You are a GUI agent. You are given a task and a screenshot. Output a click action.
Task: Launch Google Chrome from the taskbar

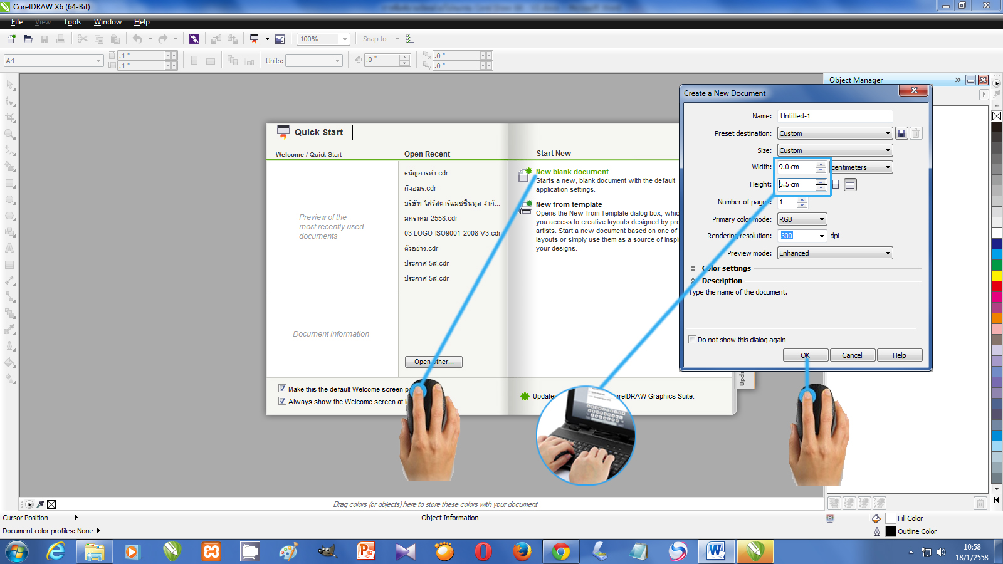(x=561, y=551)
